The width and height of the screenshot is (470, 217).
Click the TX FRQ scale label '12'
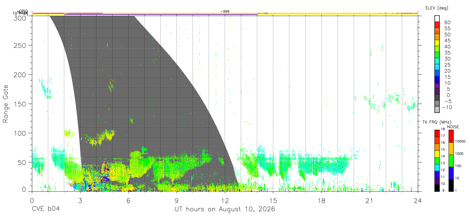443,170
